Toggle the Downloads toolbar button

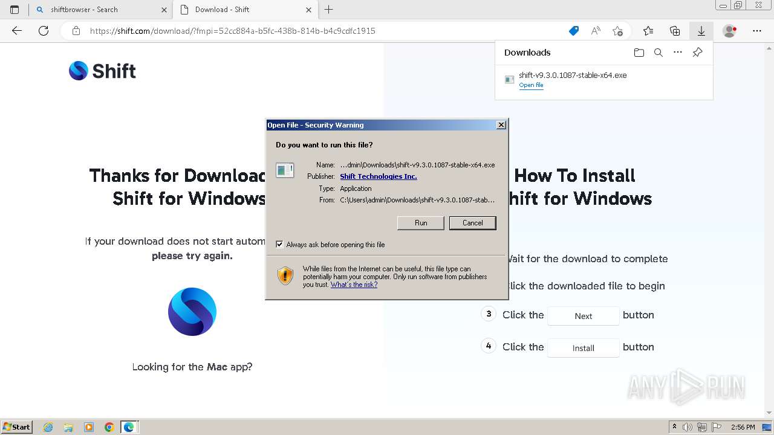pos(701,31)
